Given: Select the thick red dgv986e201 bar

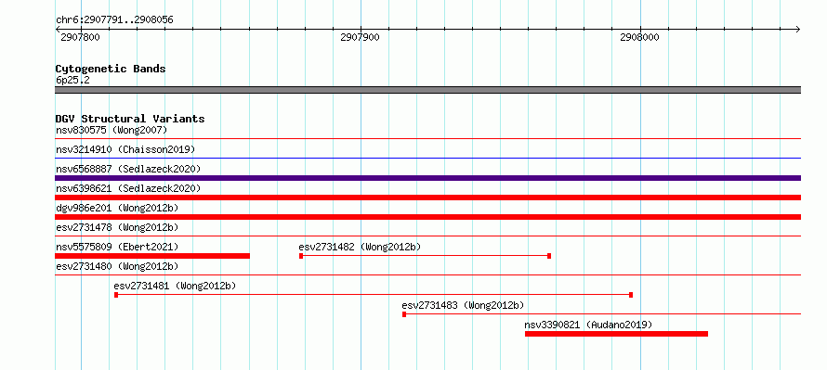Looking at the screenshot, I should [x=427, y=217].
